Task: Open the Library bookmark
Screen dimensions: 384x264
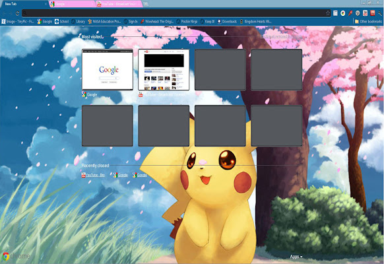Action: [x=78, y=22]
